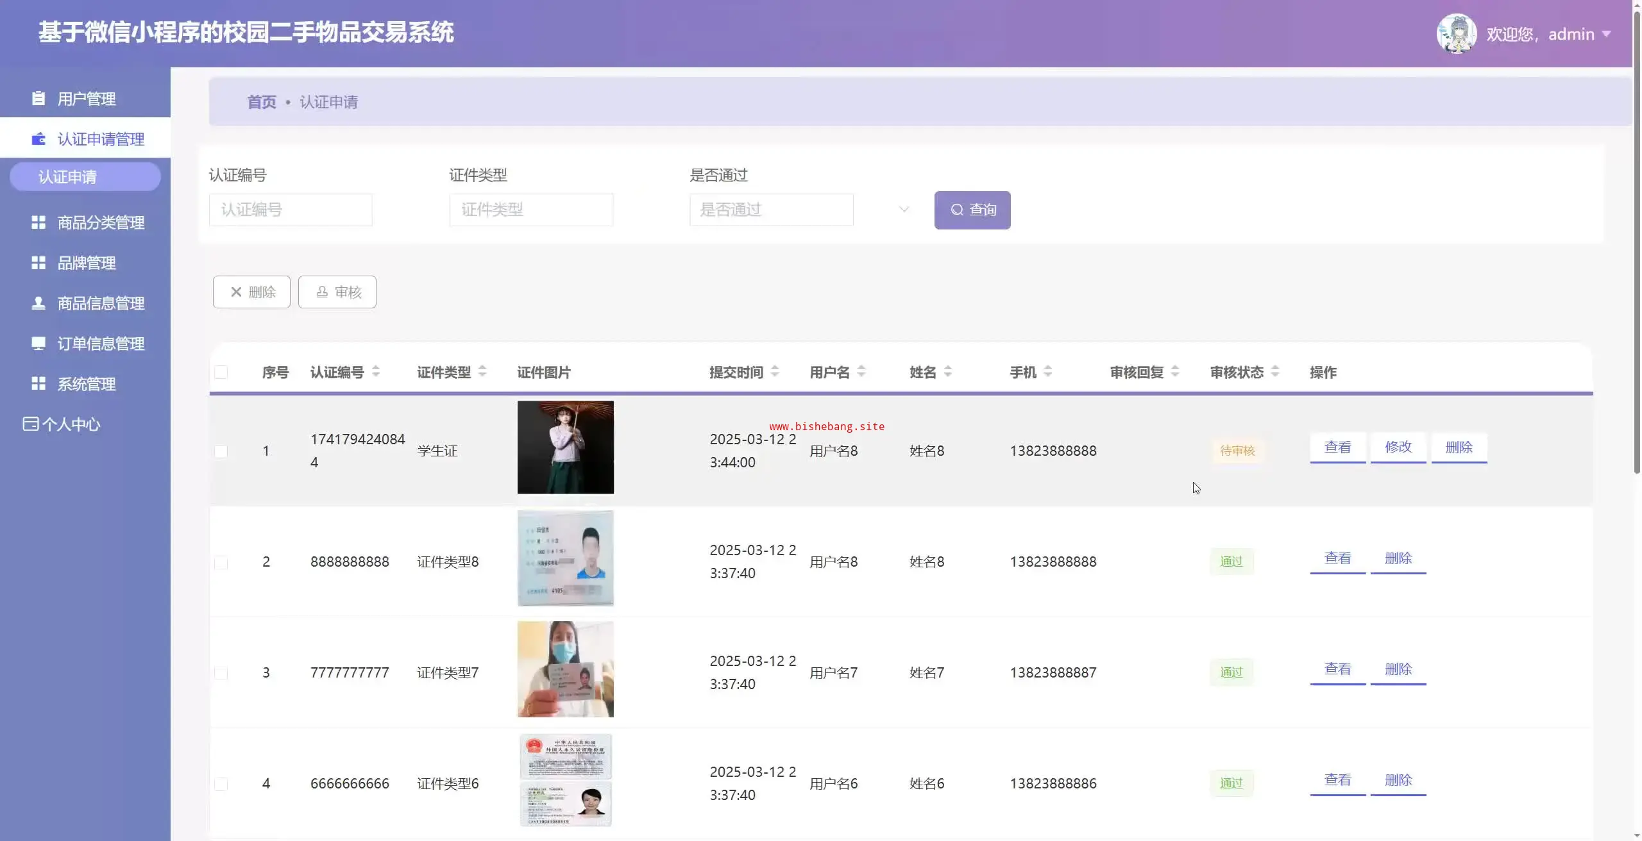Check the checkbox for row 3
Viewport: 1642px width, 841px height.
click(221, 673)
